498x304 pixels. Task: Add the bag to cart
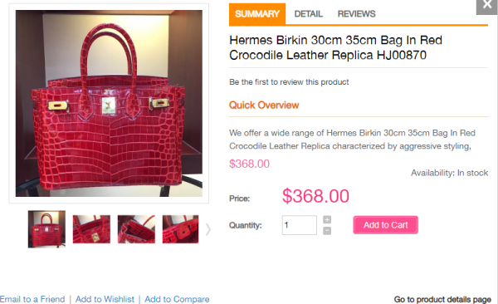[386, 225]
